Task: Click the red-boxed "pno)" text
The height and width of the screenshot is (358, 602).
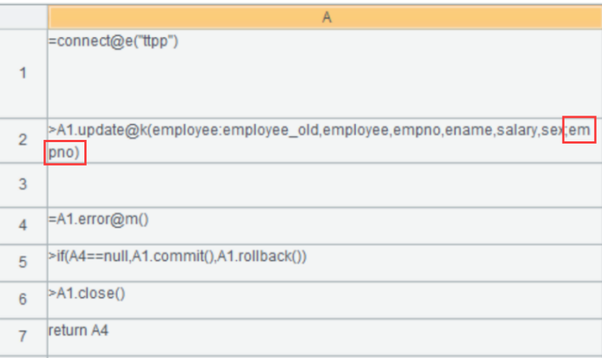Action: [x=65, y=153]
